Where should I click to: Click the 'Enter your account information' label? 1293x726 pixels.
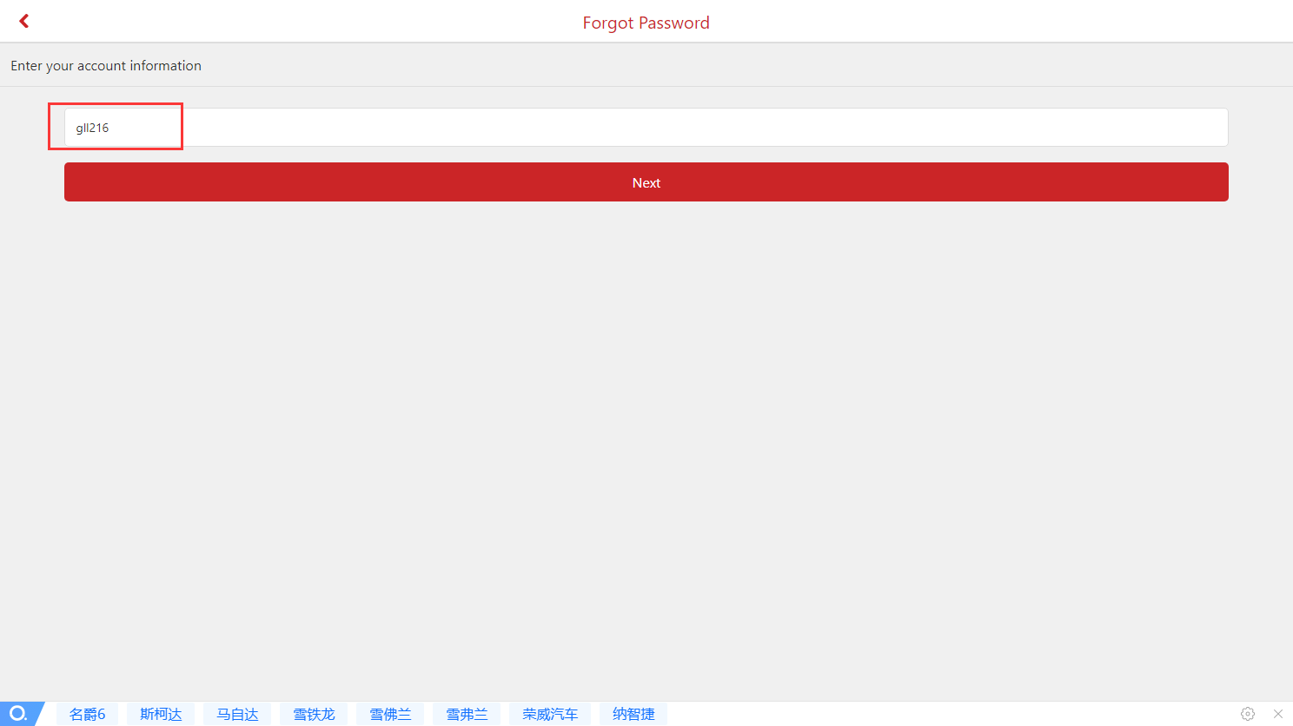coord(106,66)
